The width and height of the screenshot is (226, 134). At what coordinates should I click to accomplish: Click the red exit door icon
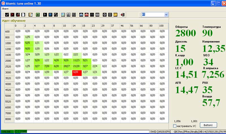coord(123,15)
